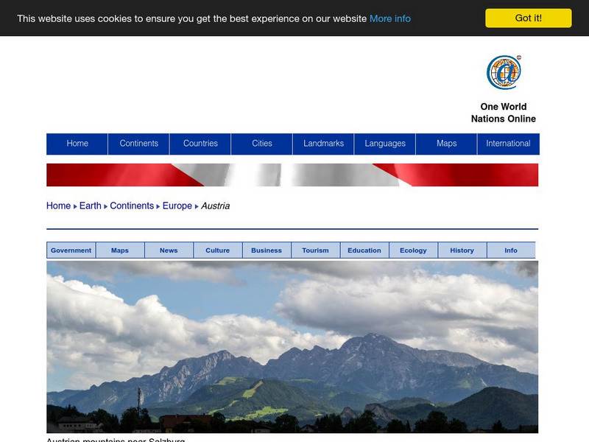Go to Home in the navigation bar
The height and width of the screenshot is (442, 589).
[77, 144]
